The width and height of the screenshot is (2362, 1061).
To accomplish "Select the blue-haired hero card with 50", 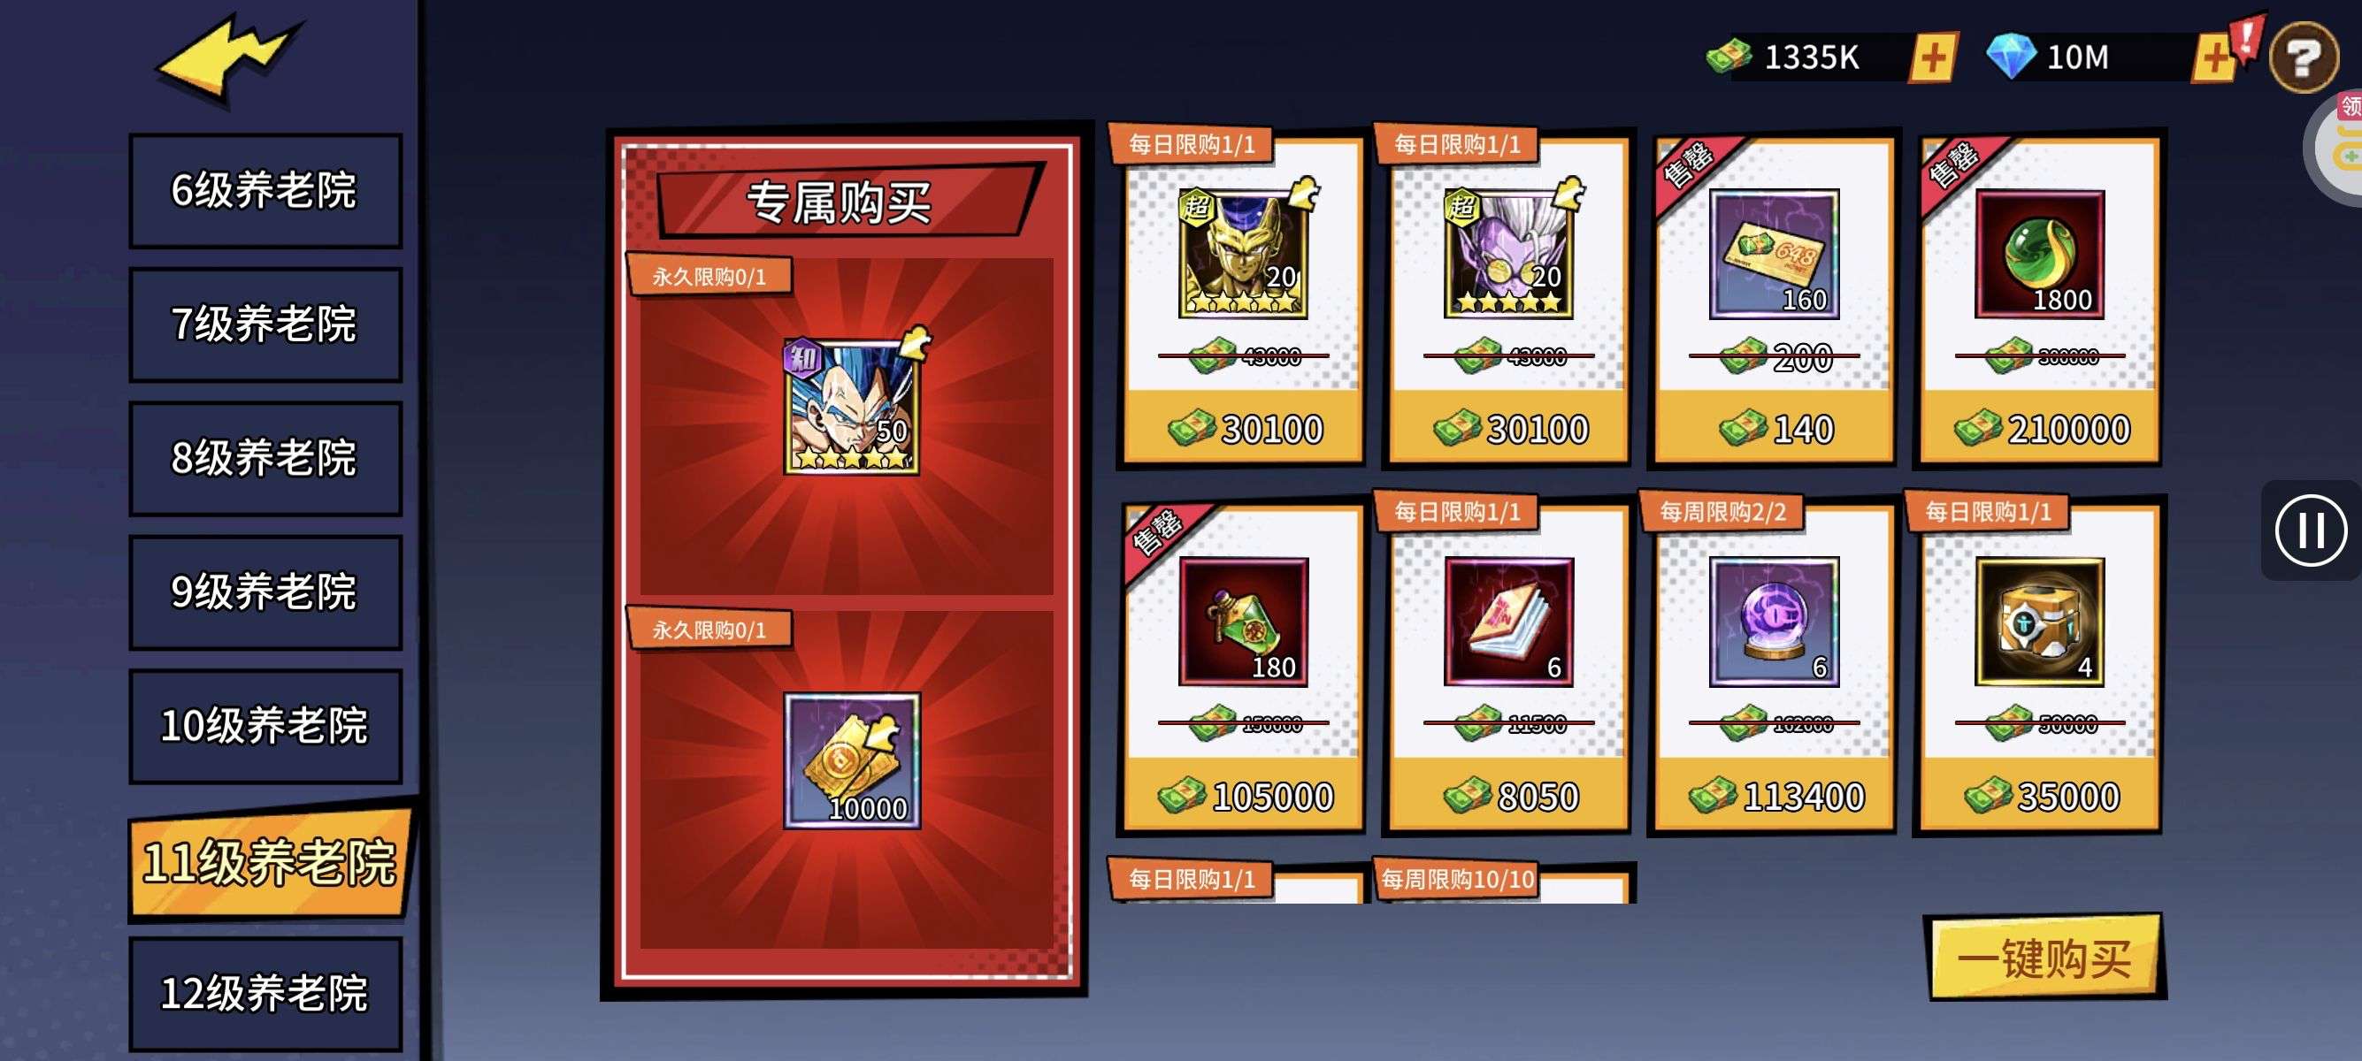I will pyautogui.click(x=851, y=405).
